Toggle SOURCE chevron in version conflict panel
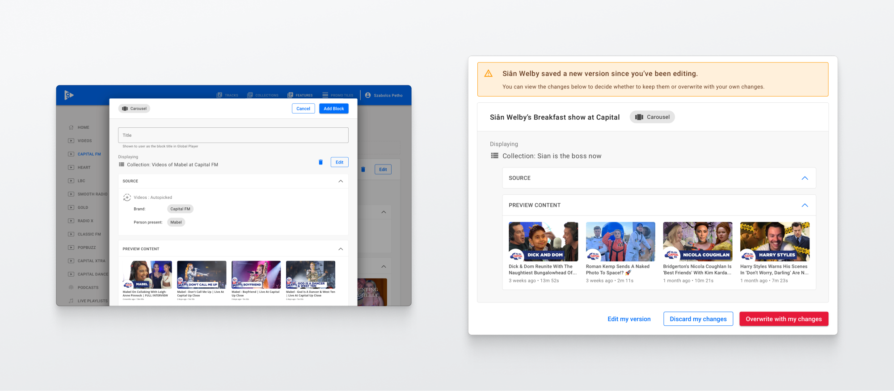 pyautogui.click(x=805, y=178)
